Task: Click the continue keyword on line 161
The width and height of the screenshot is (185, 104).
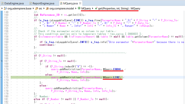Action: pyautogui.click(x=46, y=45)
